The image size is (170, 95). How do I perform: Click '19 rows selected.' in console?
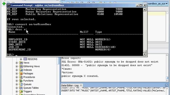21,19
